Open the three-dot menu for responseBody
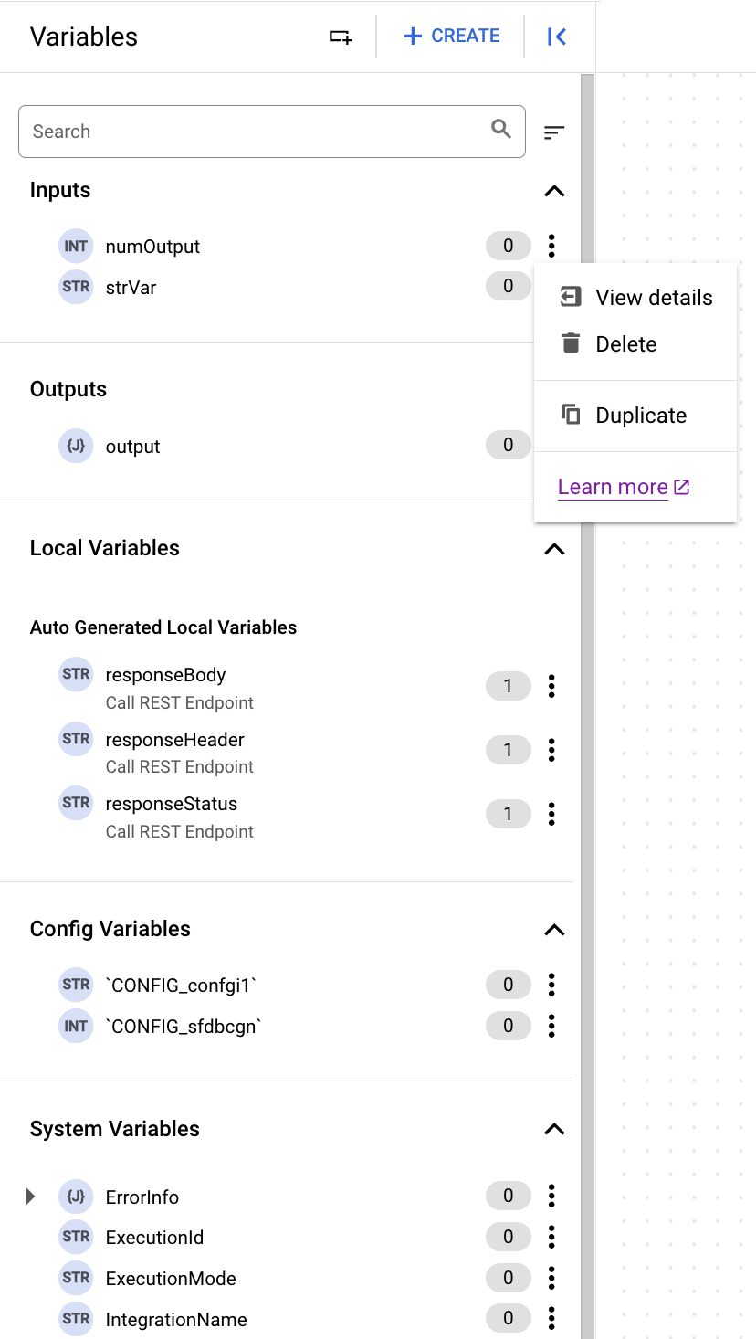The width and height of the screenshot is (756, 1339). tap(551, 686)
